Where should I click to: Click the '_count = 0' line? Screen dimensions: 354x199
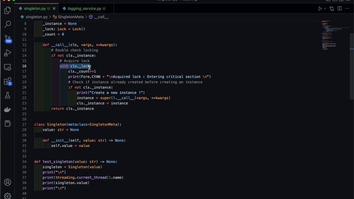(53, 34)
